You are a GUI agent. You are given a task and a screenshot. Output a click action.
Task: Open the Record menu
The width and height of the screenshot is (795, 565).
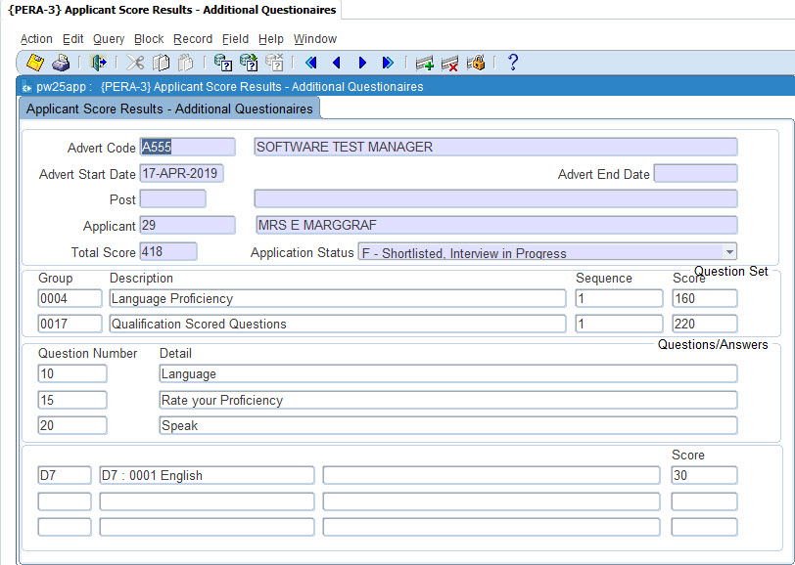(x=193, y=39)
